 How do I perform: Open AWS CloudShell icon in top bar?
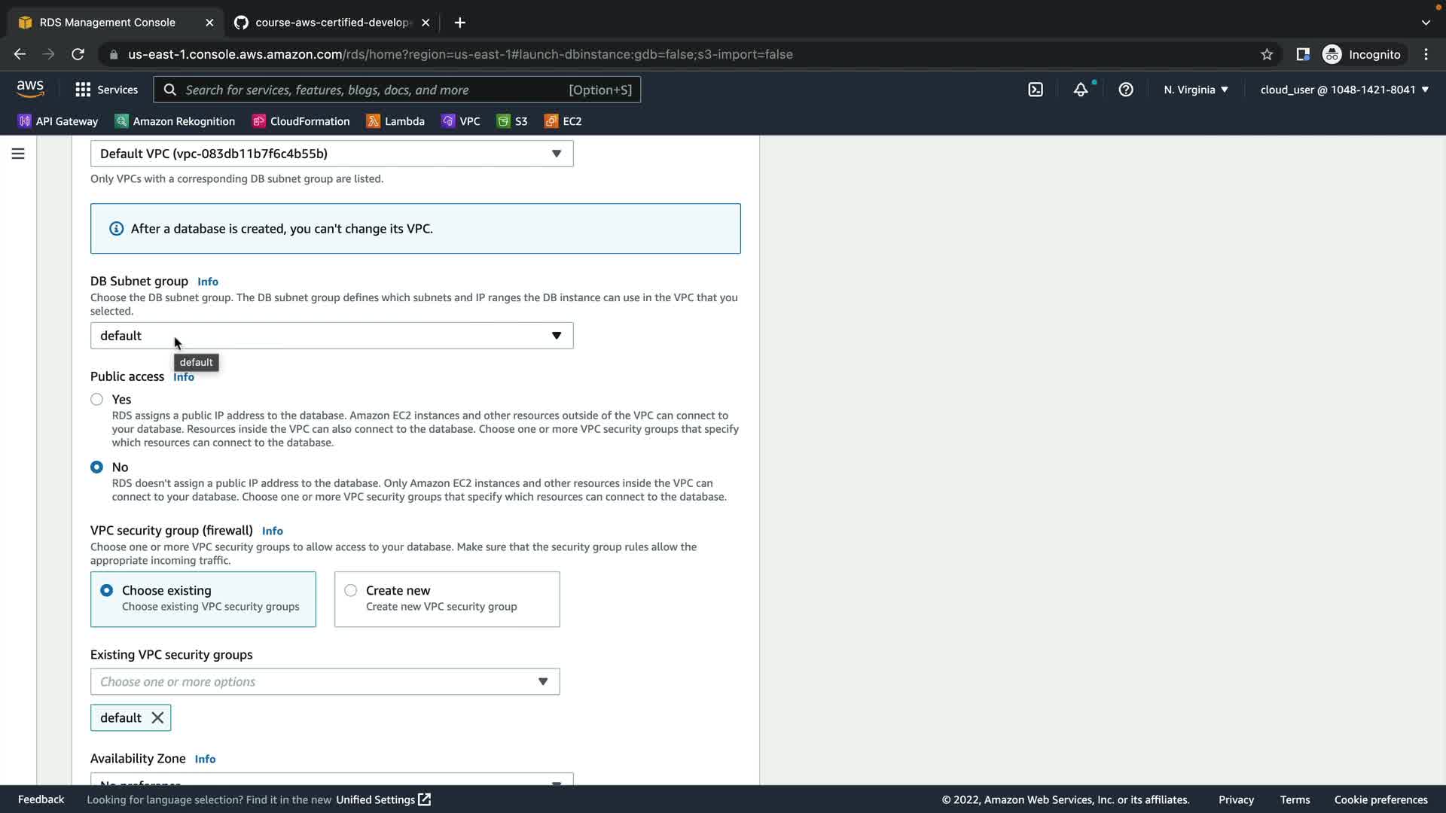pos(1036,90)
